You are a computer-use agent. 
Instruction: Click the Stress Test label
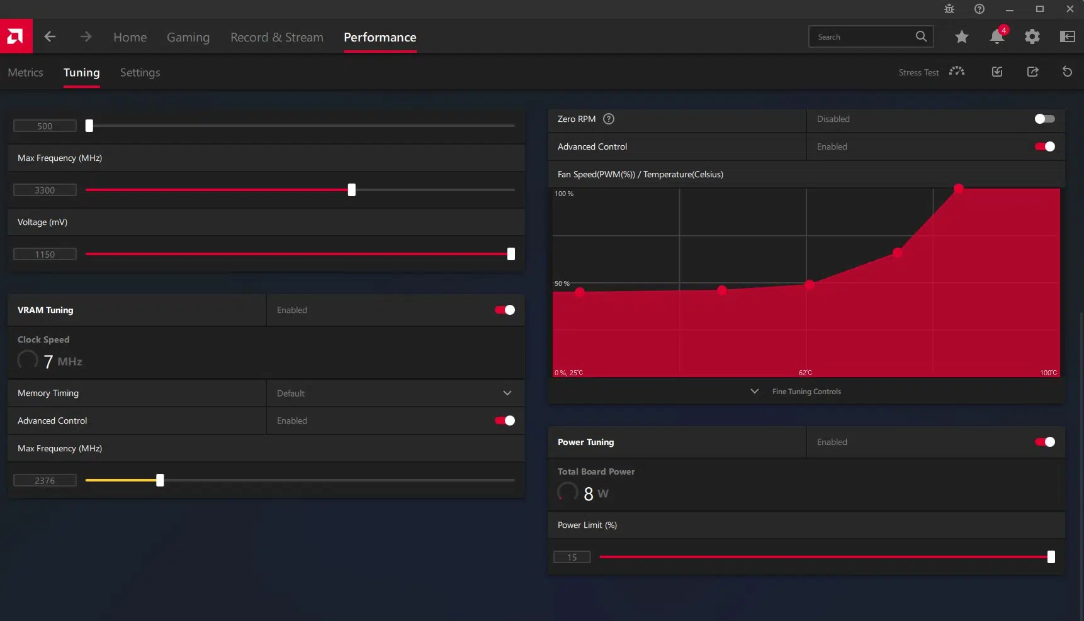pyautogui.click(x=918, y=72)
